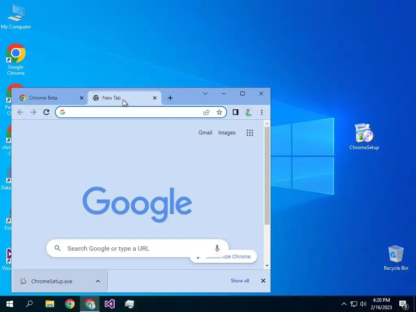
Task: Open the rightmost pinned monitor app on taskbar
Action: pyautogui.click(x=130, y=304)
